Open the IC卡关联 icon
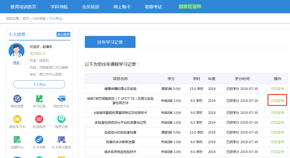290x158 pixels. 39,140
